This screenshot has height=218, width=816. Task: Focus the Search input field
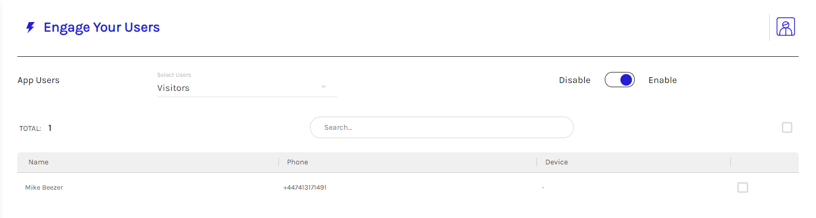(x=441, y=128)
